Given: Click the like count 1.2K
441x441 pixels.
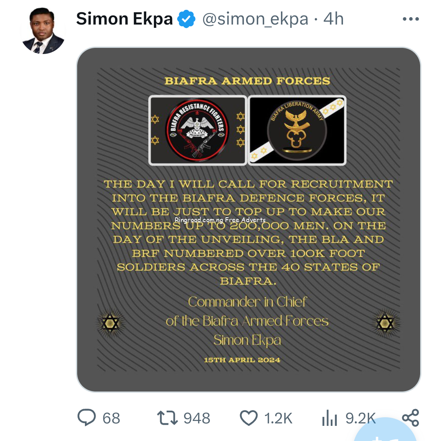Looking at the screenshot, I should (278, 418).
